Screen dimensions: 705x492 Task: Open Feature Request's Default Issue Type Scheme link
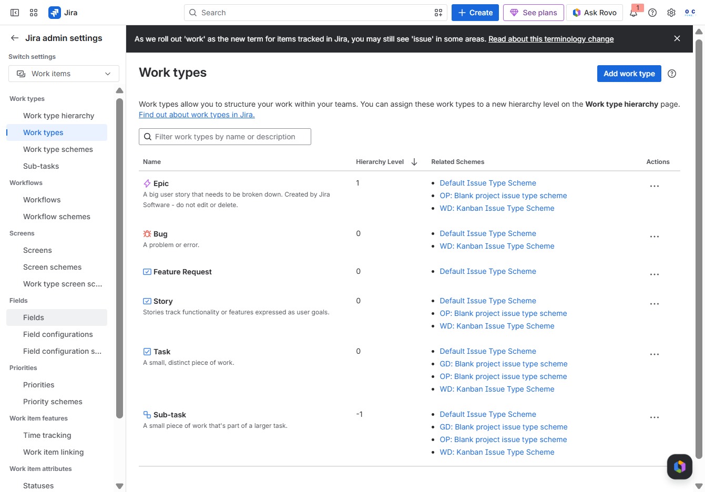(488, 271)
